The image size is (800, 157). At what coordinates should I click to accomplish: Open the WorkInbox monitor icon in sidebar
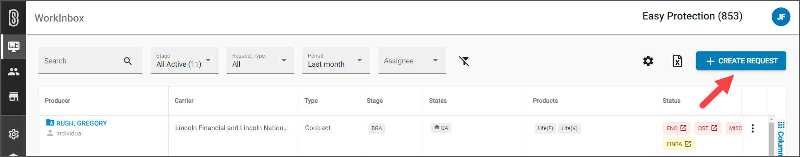click(14, 46)
